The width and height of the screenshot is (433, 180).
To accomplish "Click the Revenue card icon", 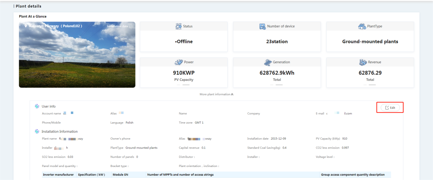I will pos(363,62).
